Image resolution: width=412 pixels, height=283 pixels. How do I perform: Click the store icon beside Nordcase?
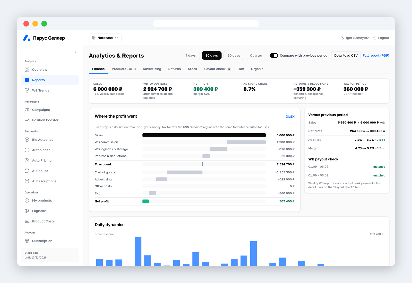94,38
